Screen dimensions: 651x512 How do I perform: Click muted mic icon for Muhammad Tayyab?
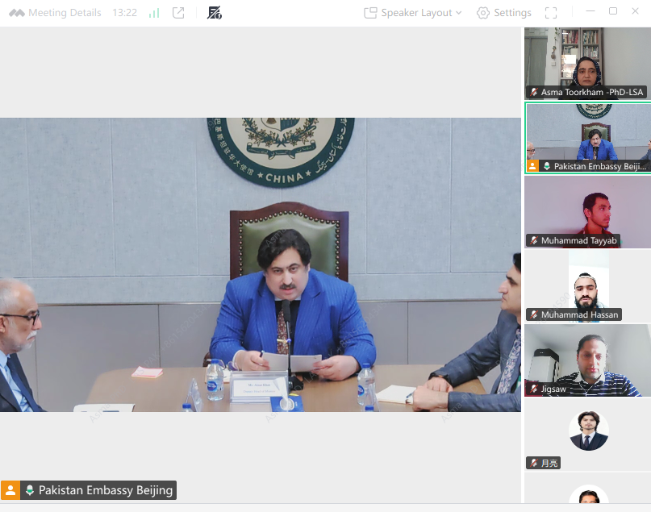(534, 240)
